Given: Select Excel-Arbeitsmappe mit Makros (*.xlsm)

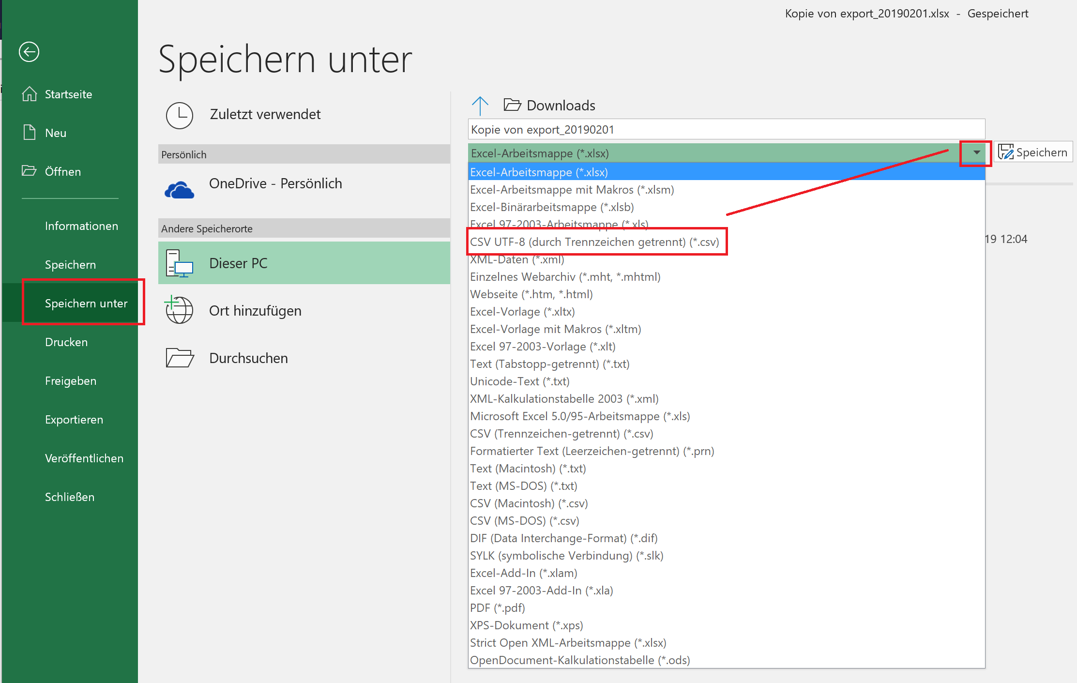Looking at the screenshot, I should pos(726,189).
